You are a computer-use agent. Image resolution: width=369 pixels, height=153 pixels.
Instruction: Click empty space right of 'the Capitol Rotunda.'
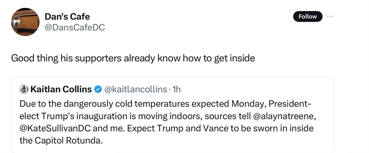coord(212,140)
